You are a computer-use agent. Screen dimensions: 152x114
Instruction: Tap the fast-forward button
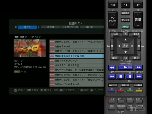(139, 67)
